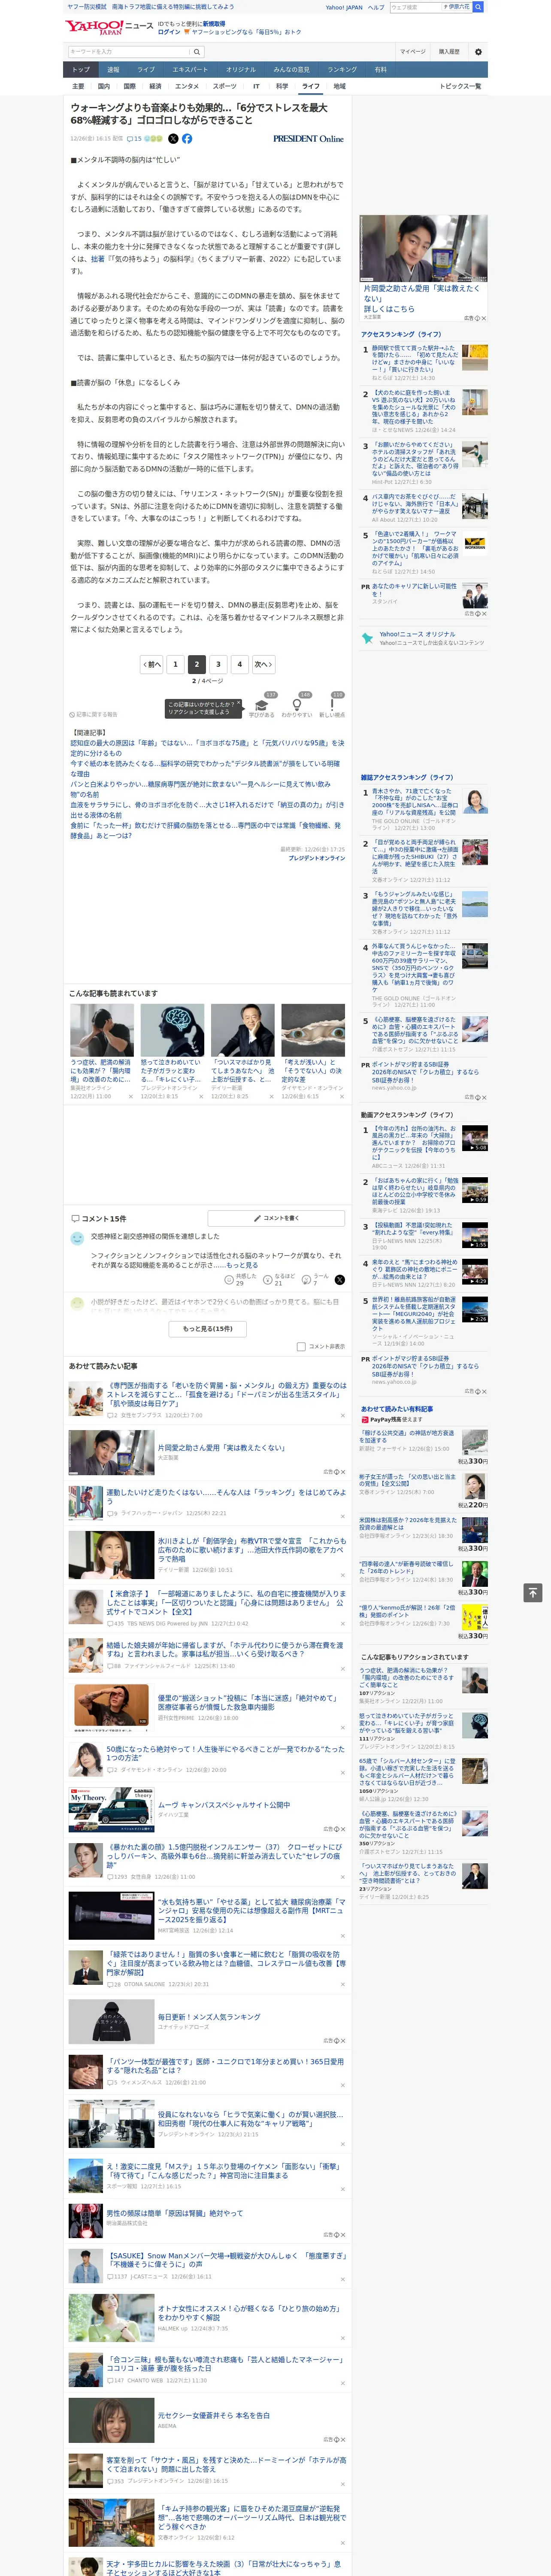This screenshot has height=2576, width=551.
Task: Select the 国内 category tab
Action: click(x=104, y=86)
